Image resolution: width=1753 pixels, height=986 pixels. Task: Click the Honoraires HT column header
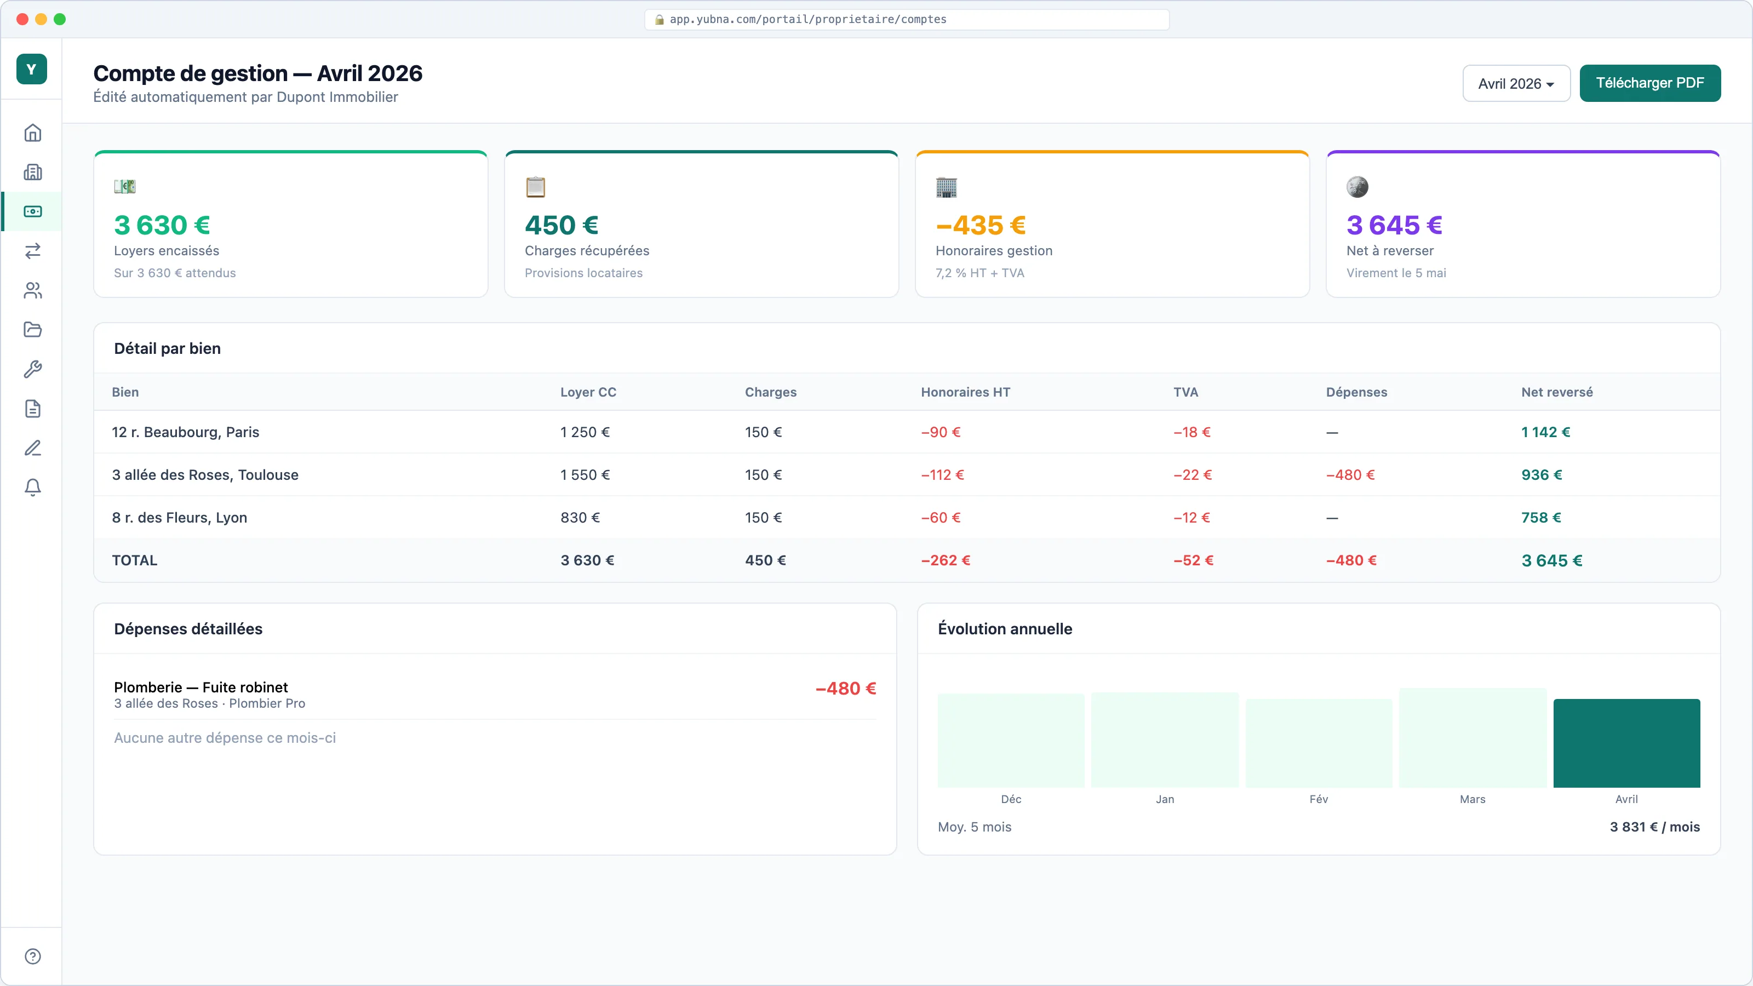pyautogui.click(x=965, y=392)
